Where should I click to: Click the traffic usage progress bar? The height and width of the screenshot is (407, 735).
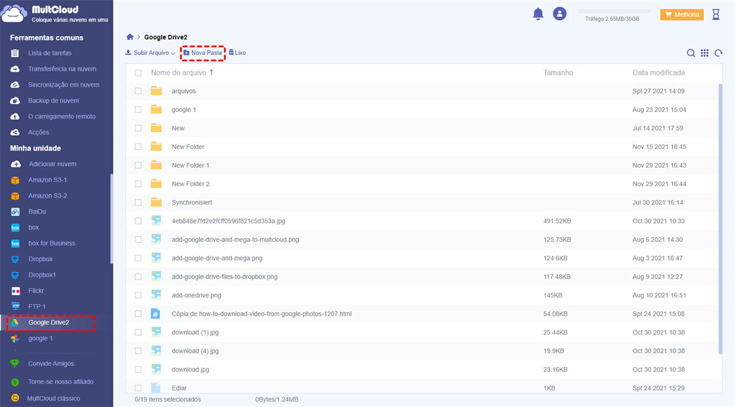(614, 11)
